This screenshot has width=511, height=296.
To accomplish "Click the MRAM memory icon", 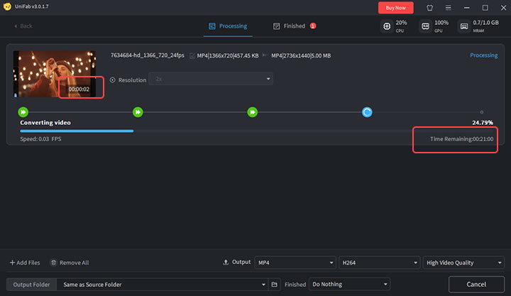I will (x=464, y=26).
